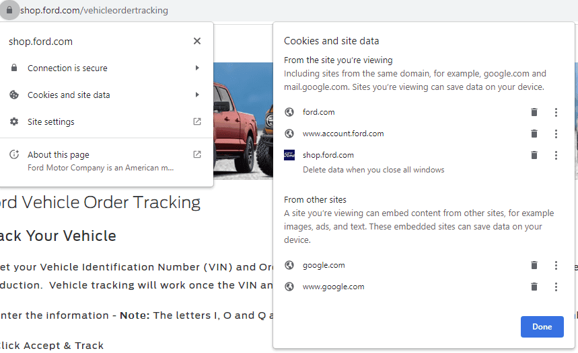Select the google.com entry text
578x353 pixels.
pyautogui.click(x=324, y=265)
